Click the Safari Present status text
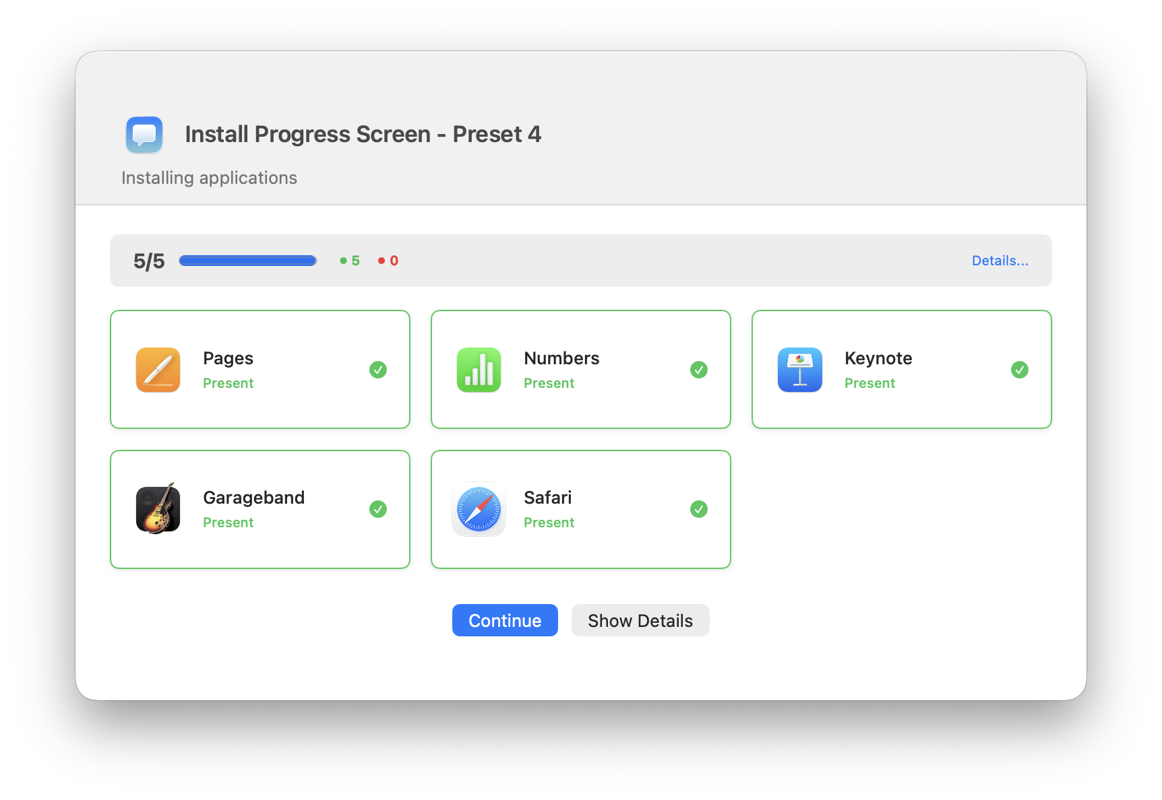1162x800 pixels. (549, 523)
